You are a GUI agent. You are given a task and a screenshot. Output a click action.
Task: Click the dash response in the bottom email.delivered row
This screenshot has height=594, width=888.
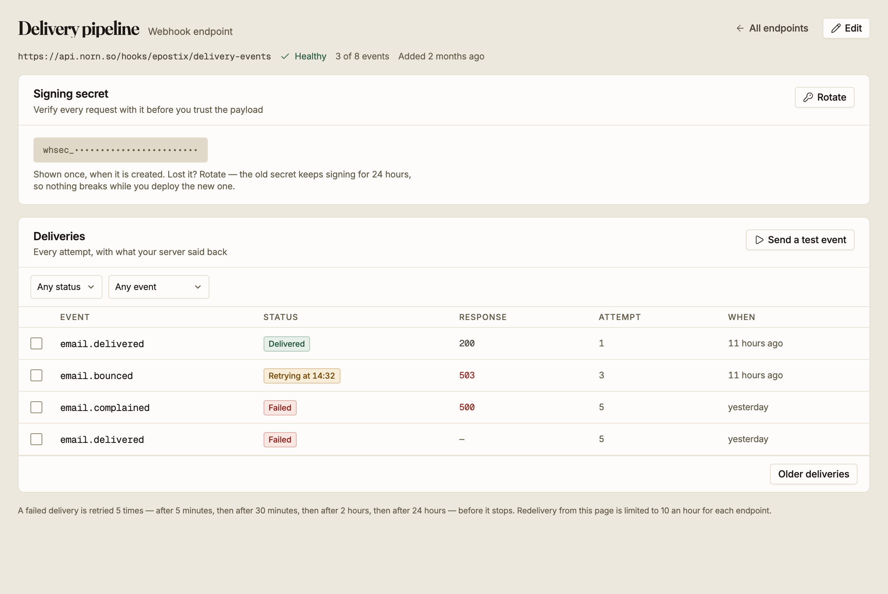[x=462, y=439]
